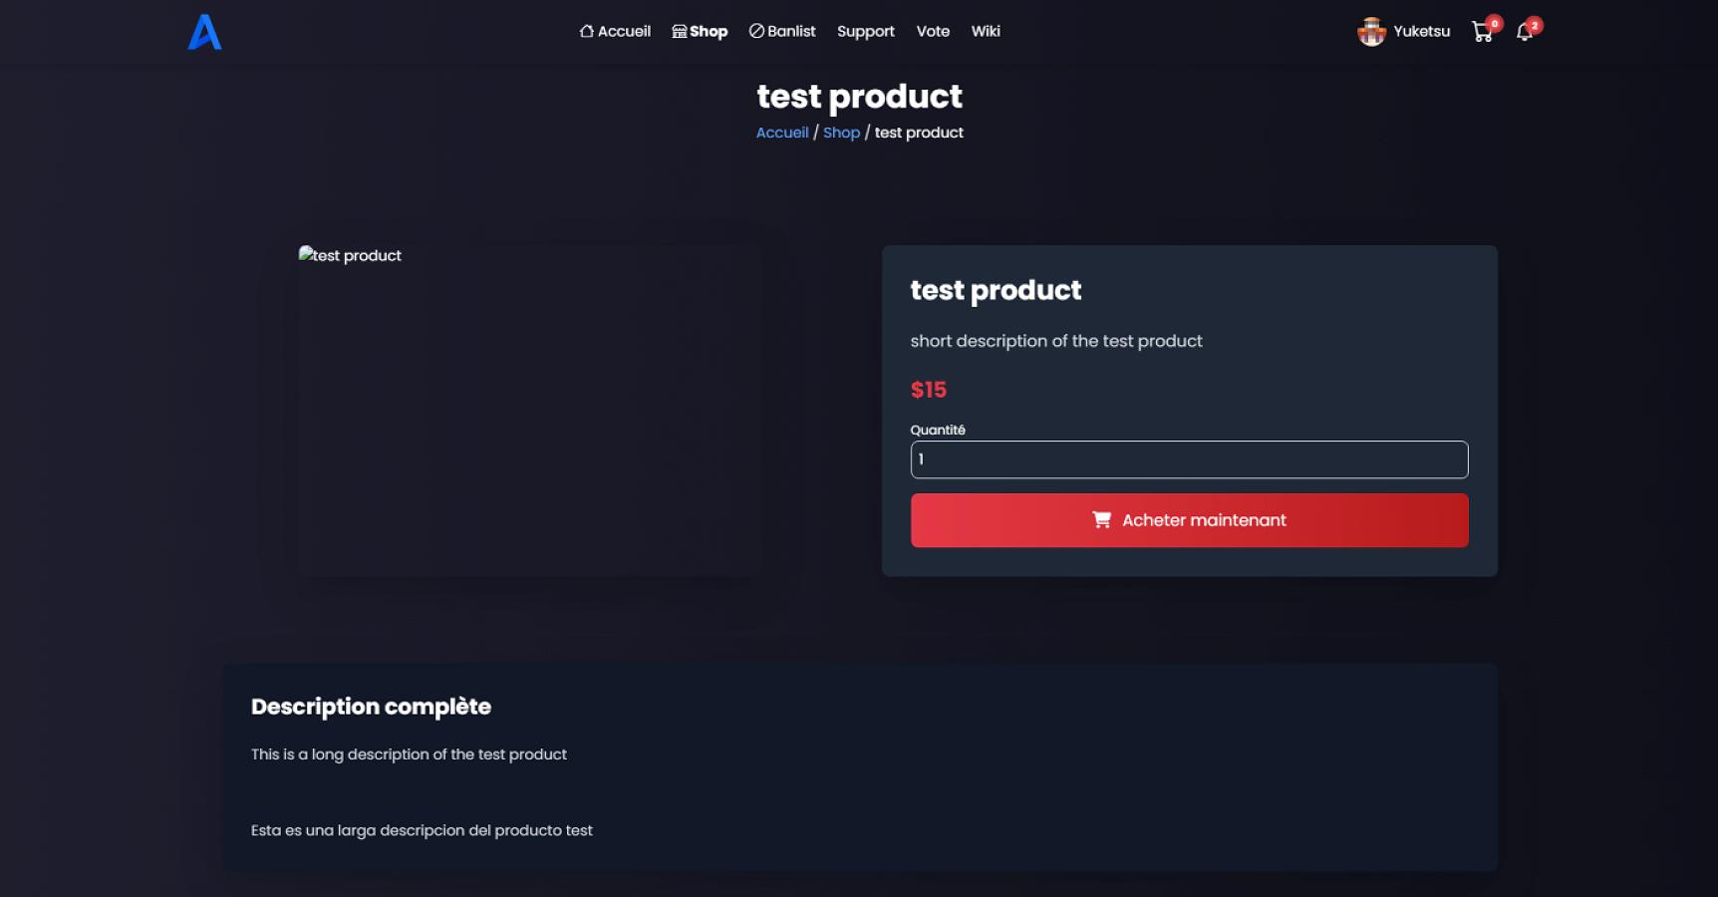Navigate to the Wiki section
Image resolution: width=1718 pixels, height=897 pixels.
pos(986,31)
